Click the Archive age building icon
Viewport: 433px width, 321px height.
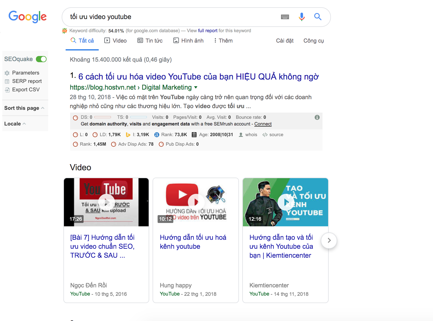tap(194, 135)
